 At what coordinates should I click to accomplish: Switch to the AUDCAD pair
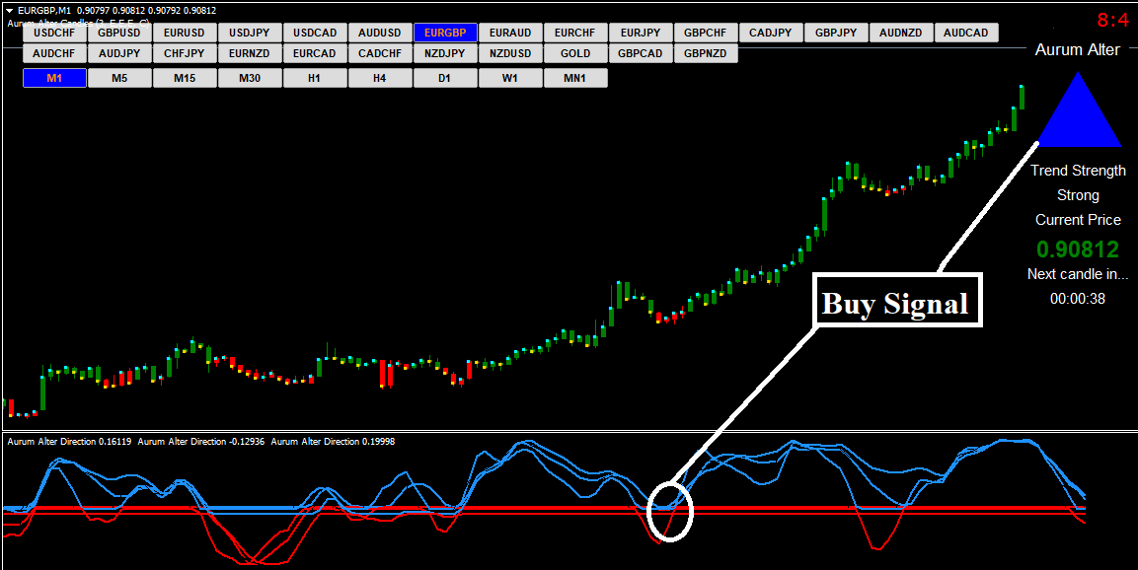click(x=965, y=33)
